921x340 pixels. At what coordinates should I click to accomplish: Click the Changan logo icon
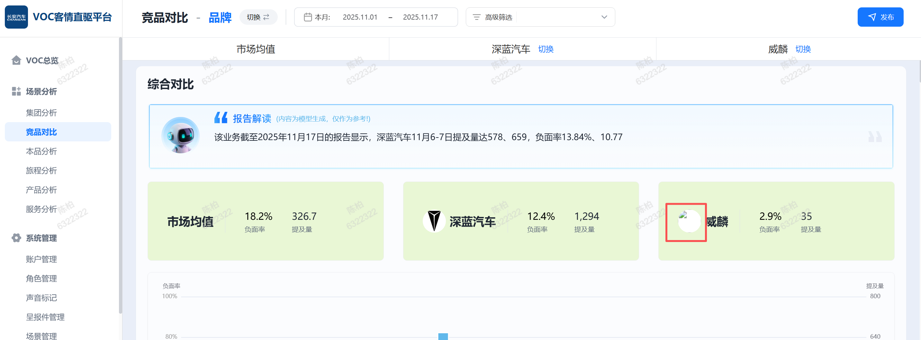pyautogui.click(x=16, y=17)
